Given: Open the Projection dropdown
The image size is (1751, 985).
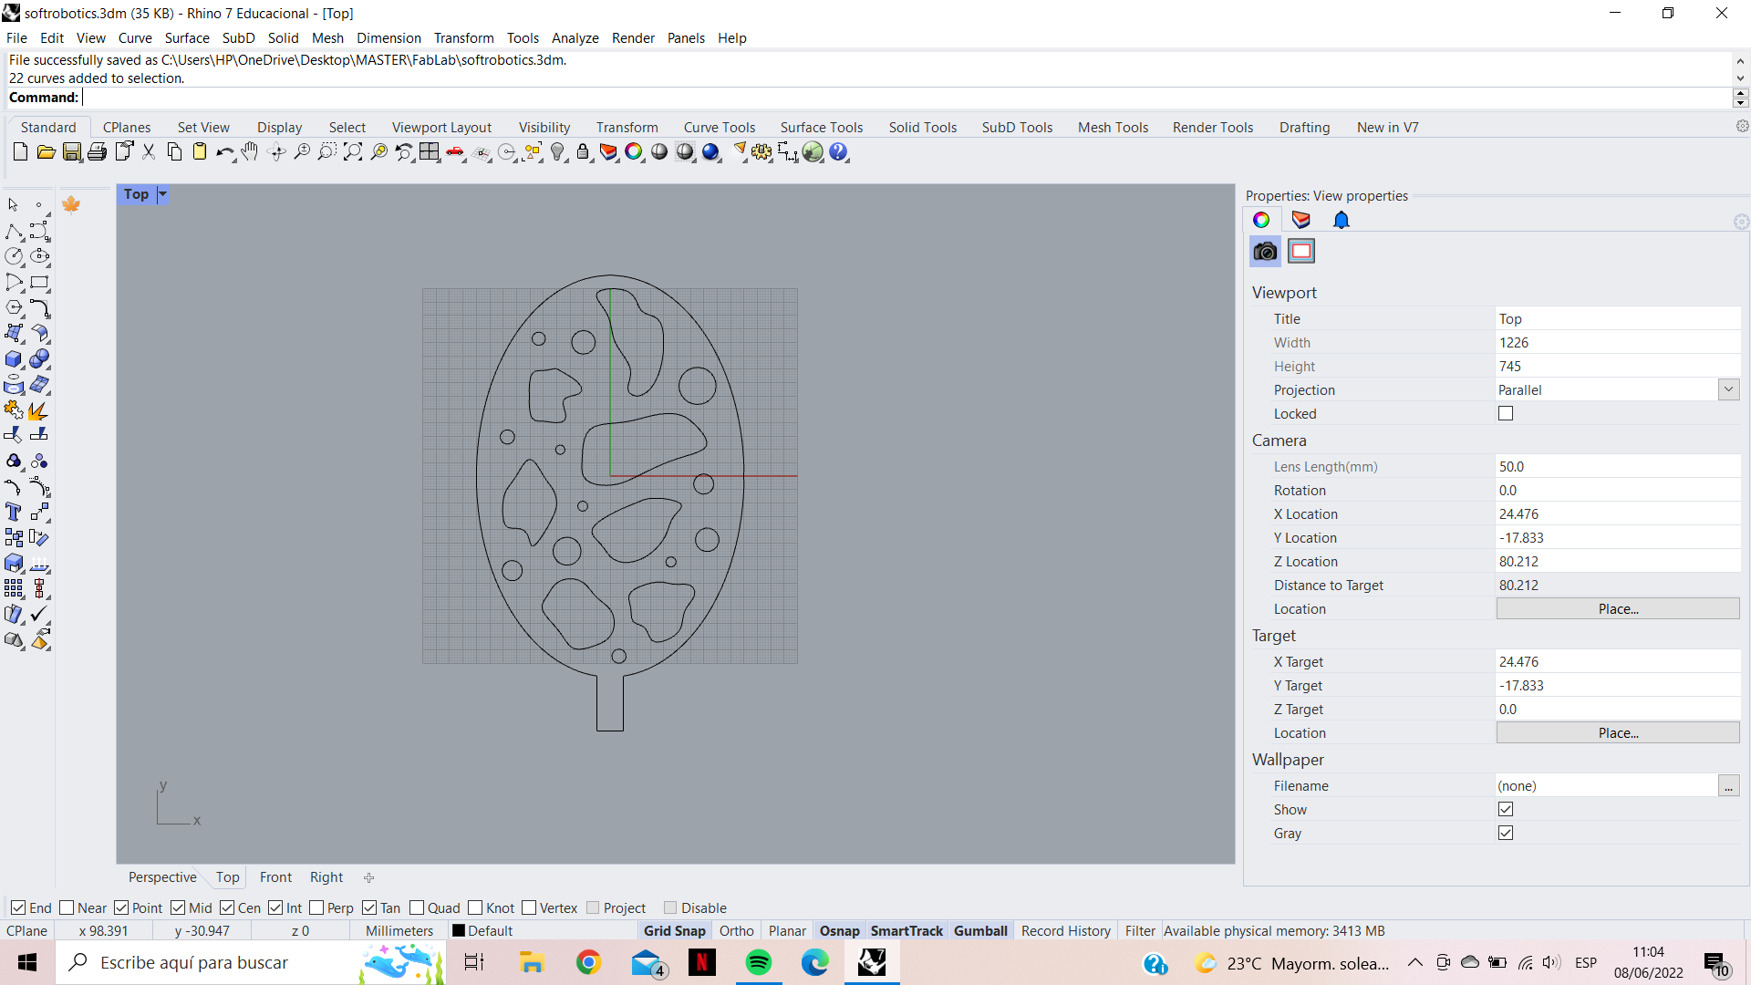Looking at the screenshot, I should (1728, 389).
